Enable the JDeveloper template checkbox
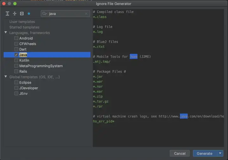228x160 pixels. [16, 88]
